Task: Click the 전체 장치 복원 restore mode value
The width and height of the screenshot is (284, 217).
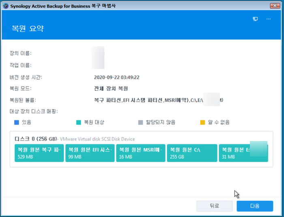Action: 111,89
